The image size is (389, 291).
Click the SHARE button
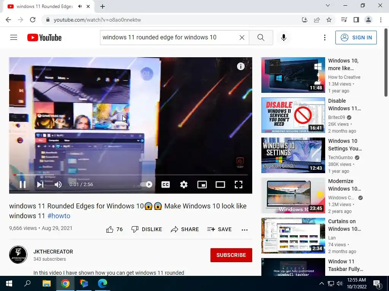[x=185, y=229]
